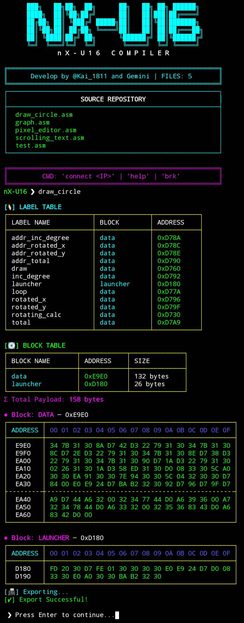Pick test.asm from the source repository

[x=30, y=146]
